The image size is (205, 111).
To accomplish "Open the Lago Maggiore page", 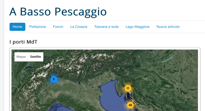I will (138, 27).
